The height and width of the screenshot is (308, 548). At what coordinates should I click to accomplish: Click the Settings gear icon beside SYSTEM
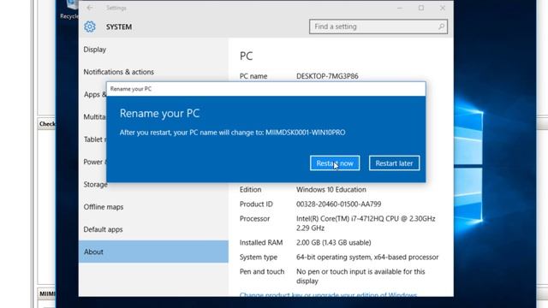click(90, 27)
